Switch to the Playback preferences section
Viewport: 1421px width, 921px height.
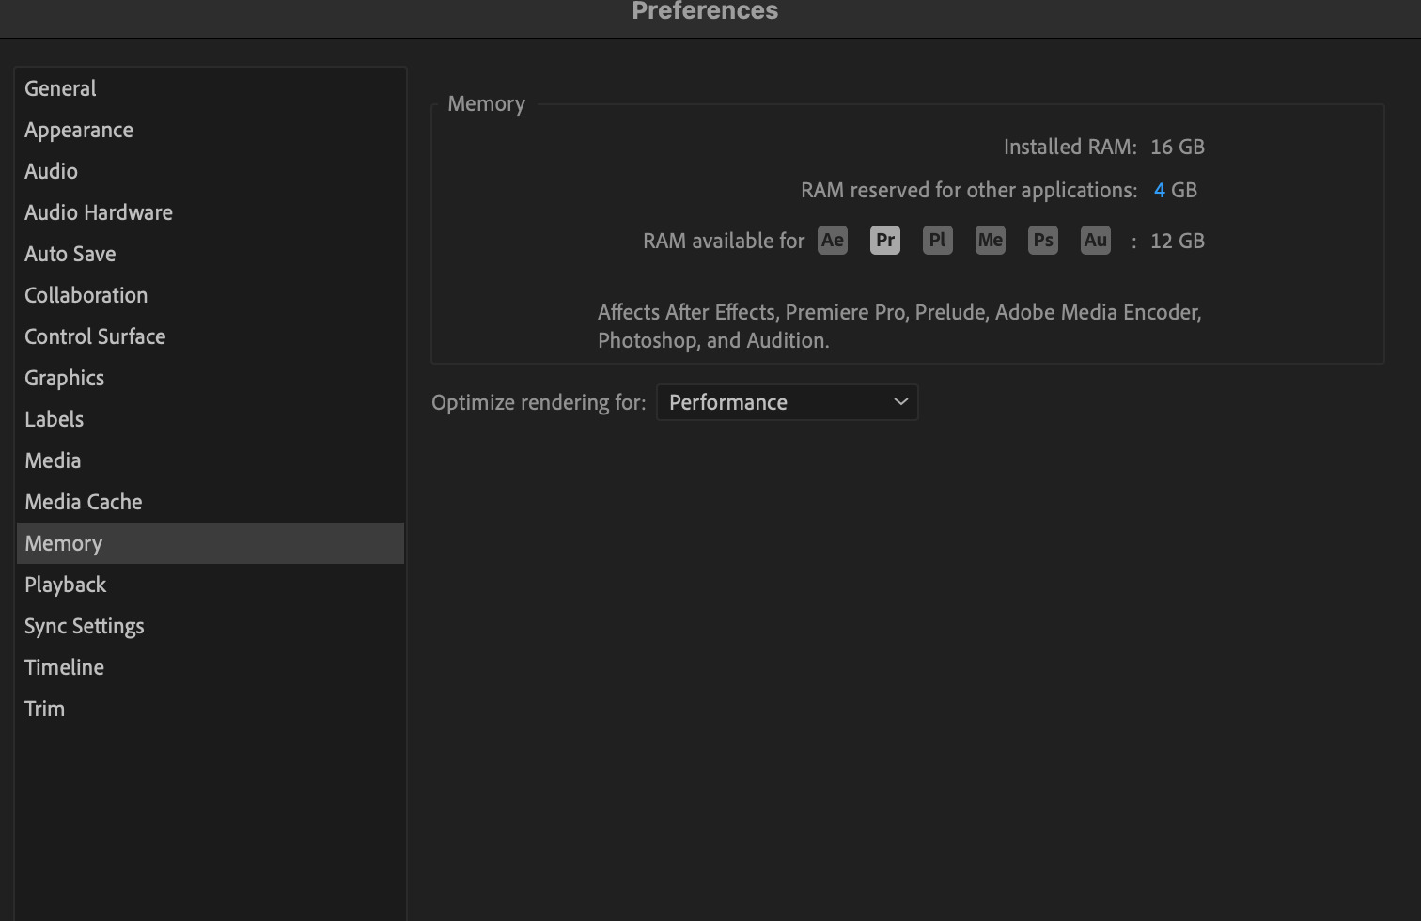[65, 584]
